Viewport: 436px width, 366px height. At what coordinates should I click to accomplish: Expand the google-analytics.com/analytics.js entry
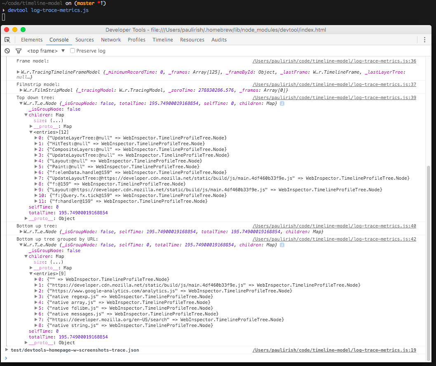36,291
